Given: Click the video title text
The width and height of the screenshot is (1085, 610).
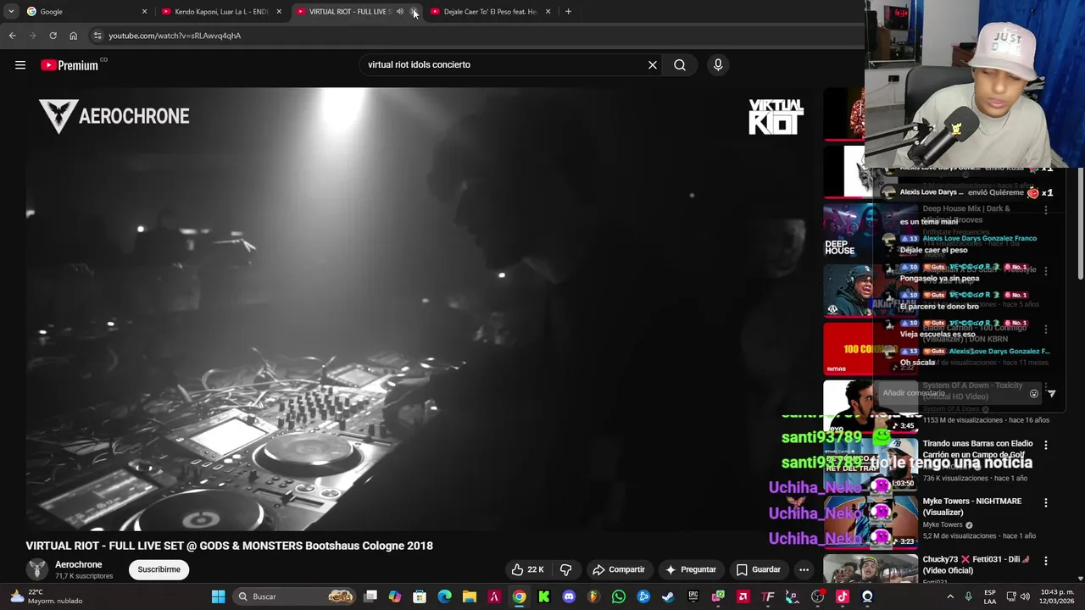Looking at the screenshot, I should coord(229,546).
